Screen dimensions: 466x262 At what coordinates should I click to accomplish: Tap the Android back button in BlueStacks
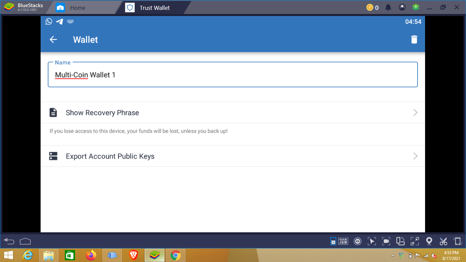pyautogui.click(x=9, y=242)
